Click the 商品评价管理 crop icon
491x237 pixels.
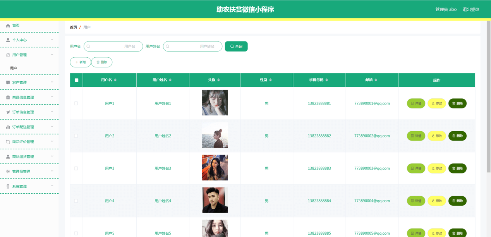coord(8,142)
